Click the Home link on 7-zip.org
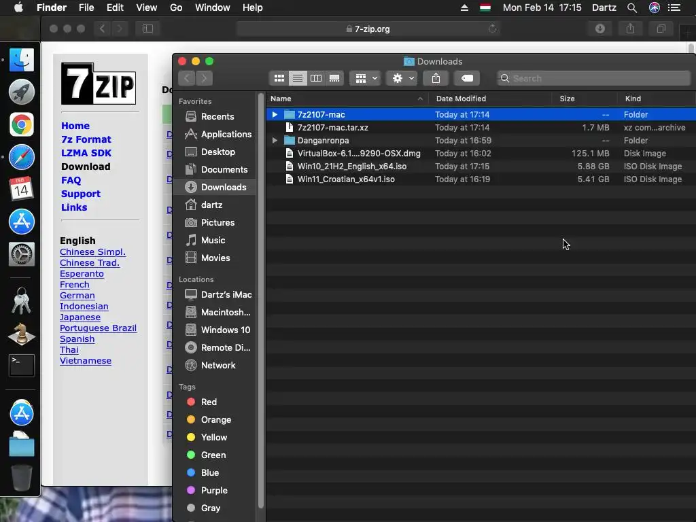 pyautogui.click(x=75, y=126)
